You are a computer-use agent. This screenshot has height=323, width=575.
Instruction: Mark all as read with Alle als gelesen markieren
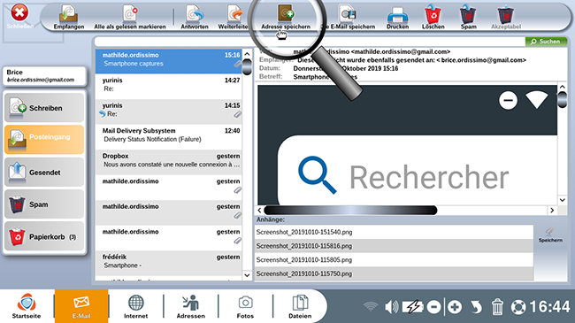coord(130,17)
